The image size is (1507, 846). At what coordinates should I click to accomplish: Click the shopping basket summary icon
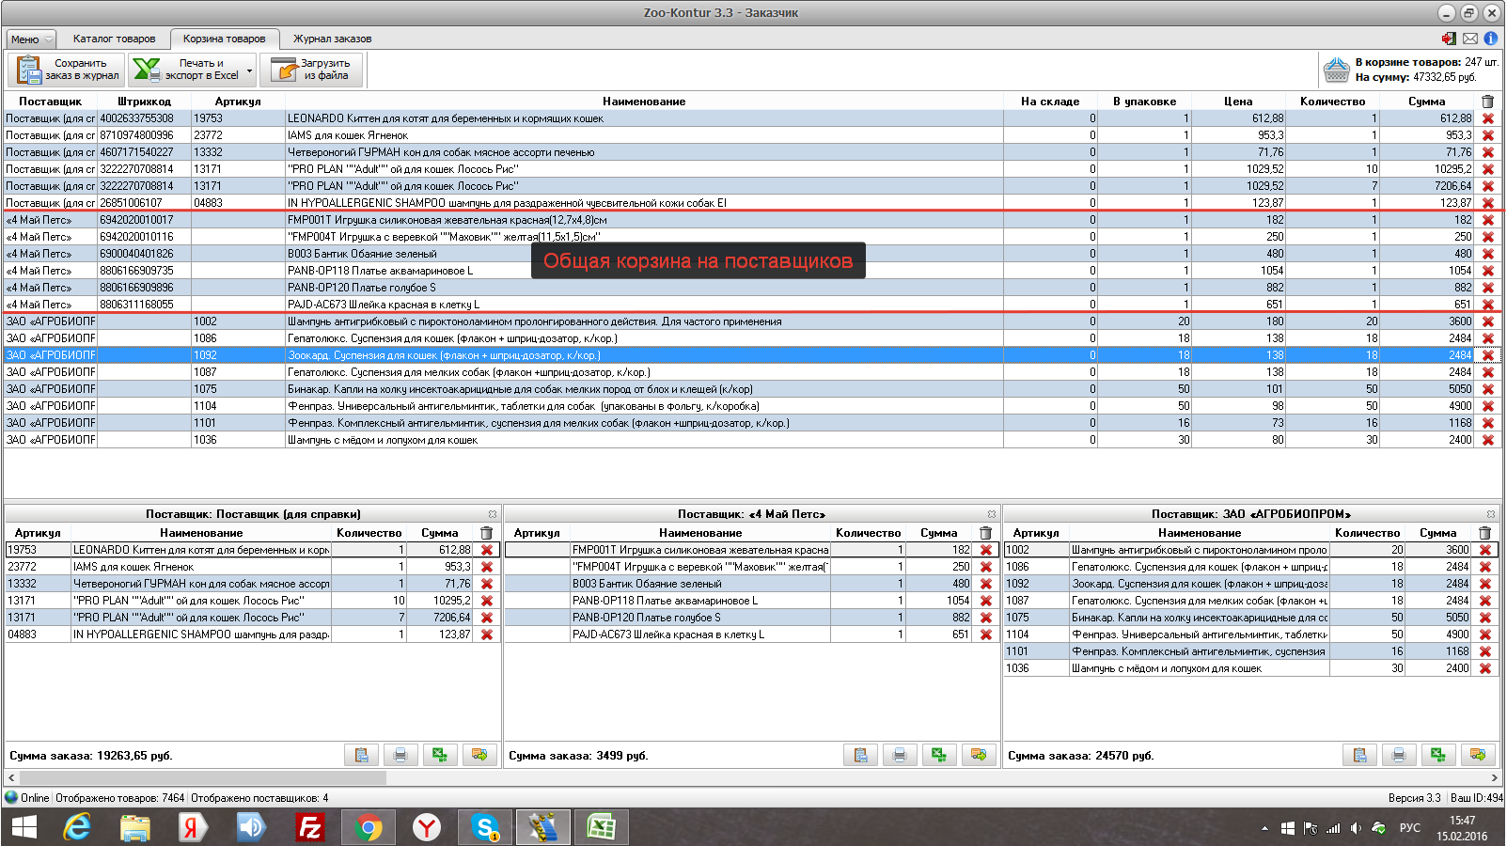coord(1336,70)
